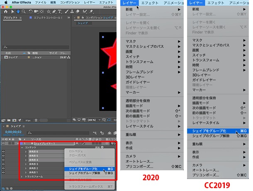Open the Apple menu

click(x=6, y=2)
